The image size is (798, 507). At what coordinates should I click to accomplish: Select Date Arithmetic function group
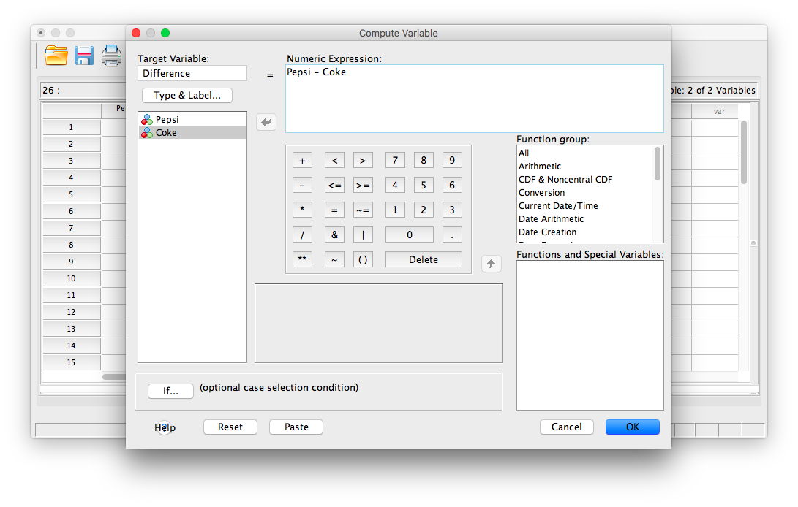tap(551, 218)
